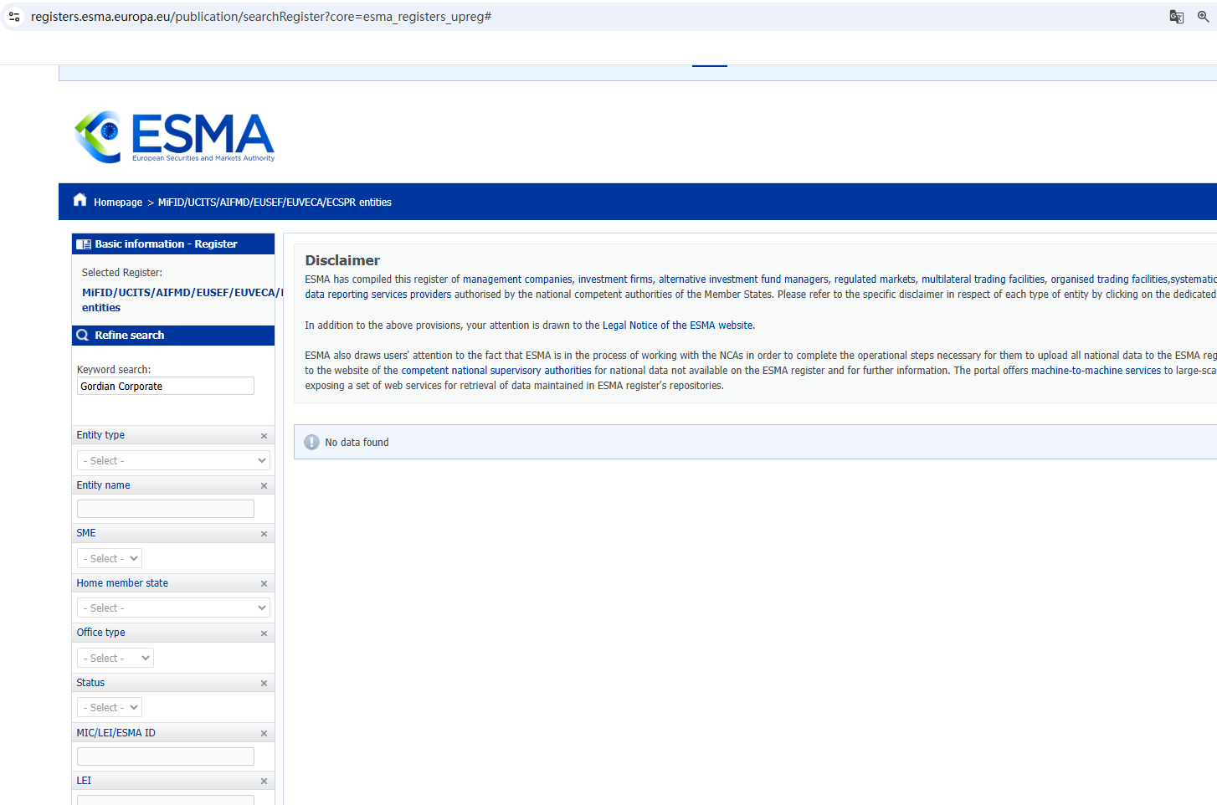Click MiFID/UCITS/AIFMD/EUSEF/EUVECA/ECSPR entities breadcrumb
1217x805 pixels.
tap(275, 203)
